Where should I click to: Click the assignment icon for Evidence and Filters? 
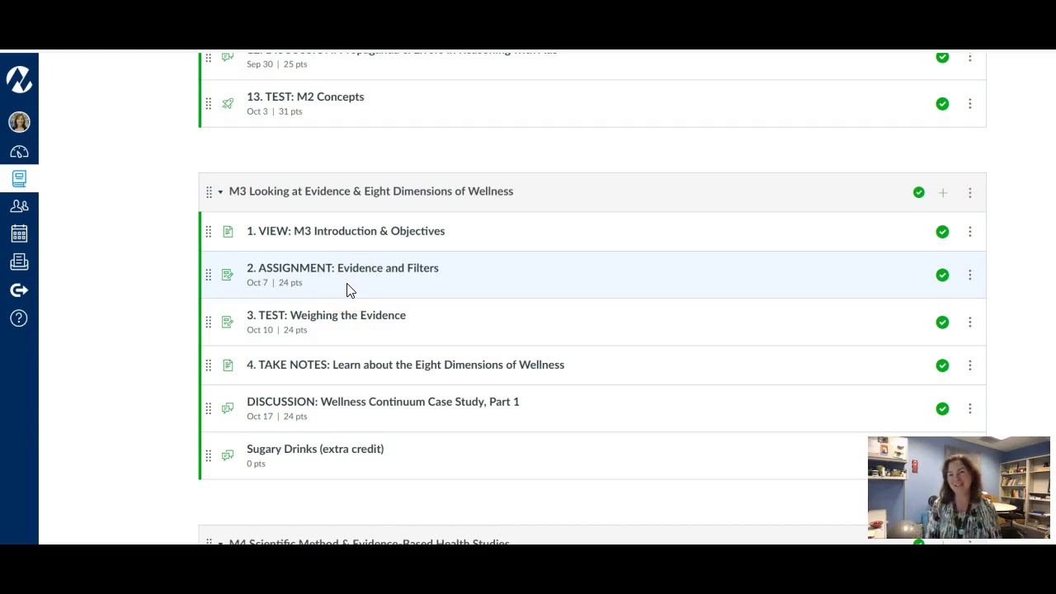[228, 275]
